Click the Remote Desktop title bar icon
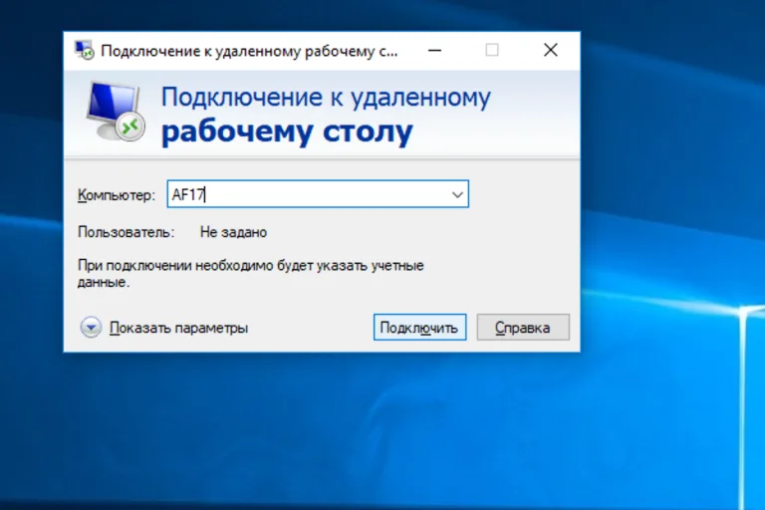The height and width of the screenshot is (510, 765). pyautogui.click(x=84, y=50)
